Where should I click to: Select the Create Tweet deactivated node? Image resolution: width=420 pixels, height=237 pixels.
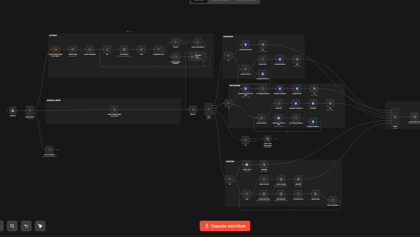(268, 139)
